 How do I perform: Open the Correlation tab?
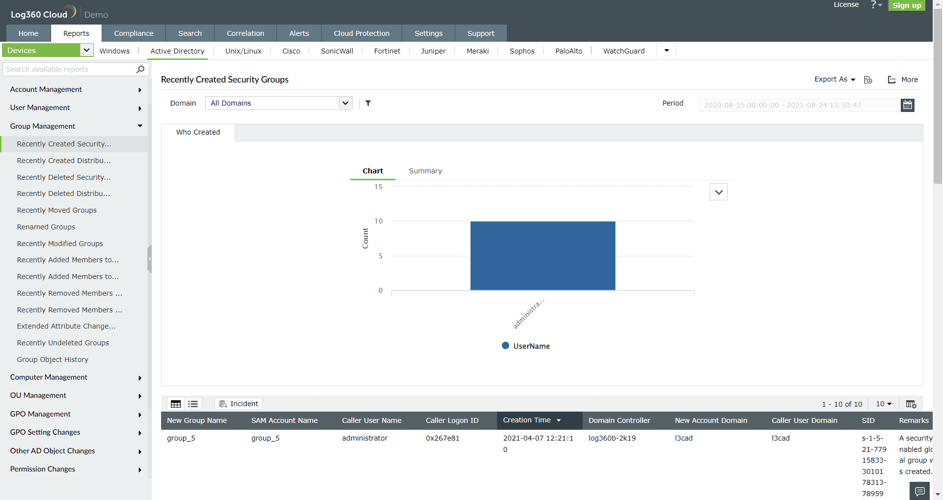245,33
